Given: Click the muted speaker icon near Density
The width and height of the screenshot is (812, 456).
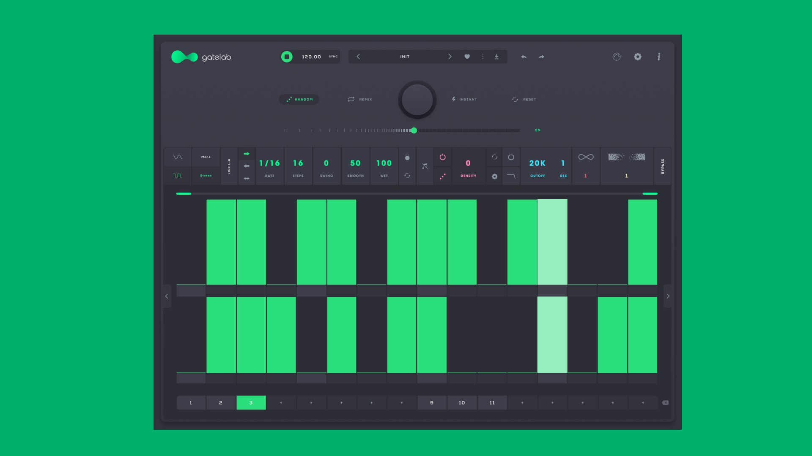Looking at the screenshot, I should (x=425, y=166).
